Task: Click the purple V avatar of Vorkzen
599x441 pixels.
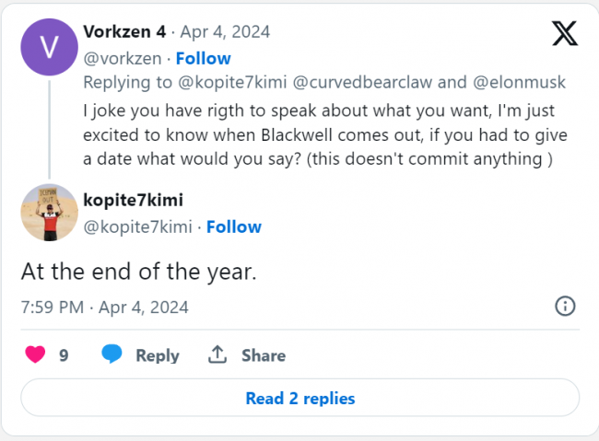Action: [49, 47]
